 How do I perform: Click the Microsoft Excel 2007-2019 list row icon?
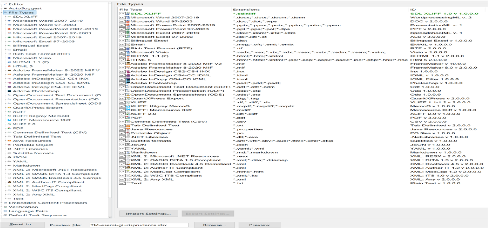click(x=128, y=33)
